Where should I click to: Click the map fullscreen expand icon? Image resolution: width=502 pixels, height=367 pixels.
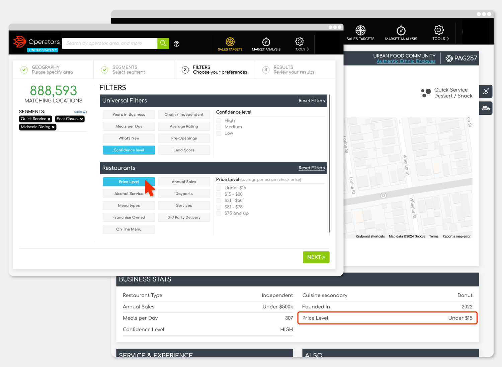tap(486, 91)
